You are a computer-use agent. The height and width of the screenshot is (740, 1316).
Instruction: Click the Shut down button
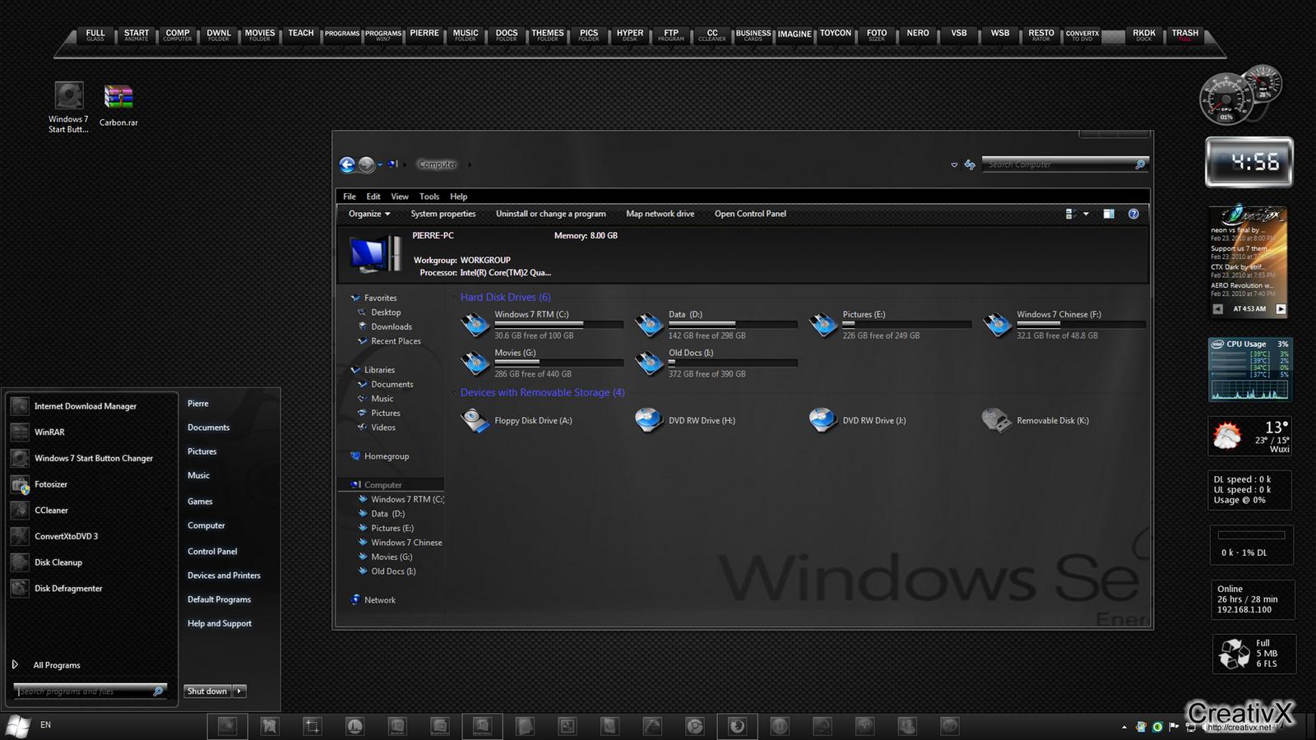coord(207,691)
